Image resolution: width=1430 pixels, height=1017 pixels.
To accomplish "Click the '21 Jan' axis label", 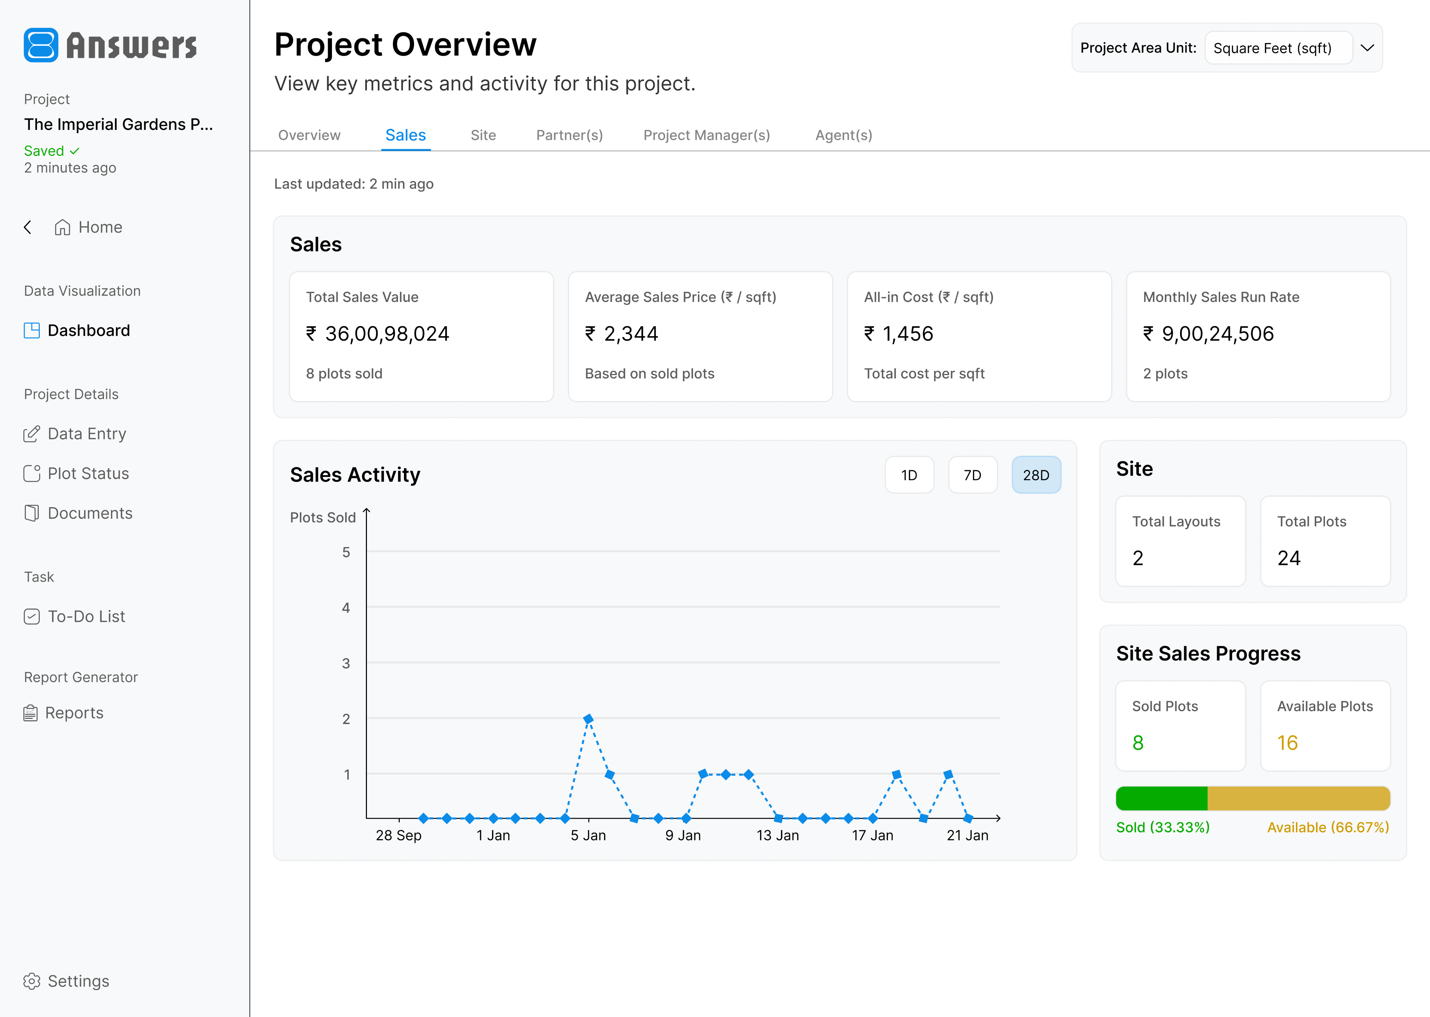I will 967,835.
